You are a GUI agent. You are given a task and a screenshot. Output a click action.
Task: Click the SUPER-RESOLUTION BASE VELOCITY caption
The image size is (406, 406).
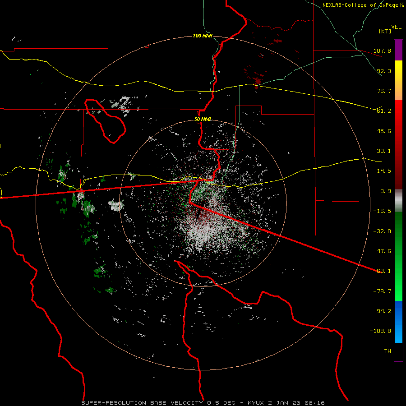(142, 403)
